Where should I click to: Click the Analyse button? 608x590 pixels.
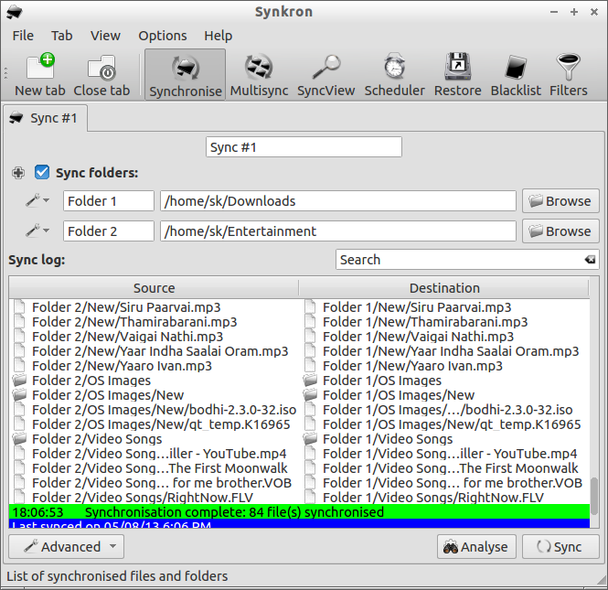[x=476, y=547]
